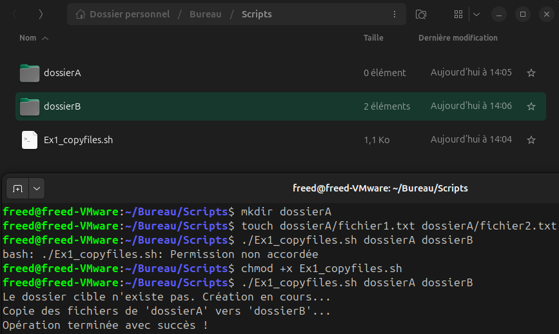Expand the view options dropdown arrow

pyautogui.click(x=476, y=14)
